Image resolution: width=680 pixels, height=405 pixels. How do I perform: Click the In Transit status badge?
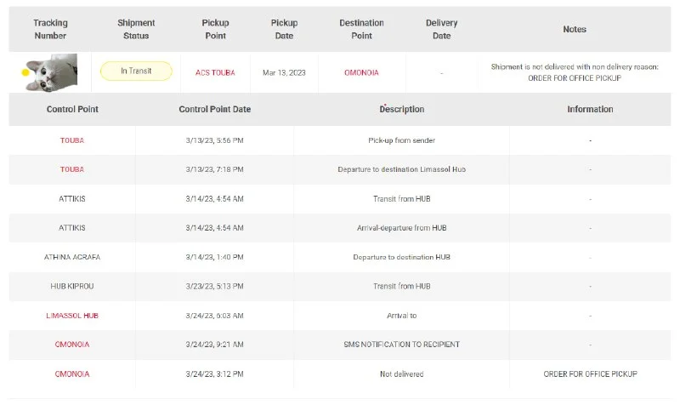click(136, 71)
